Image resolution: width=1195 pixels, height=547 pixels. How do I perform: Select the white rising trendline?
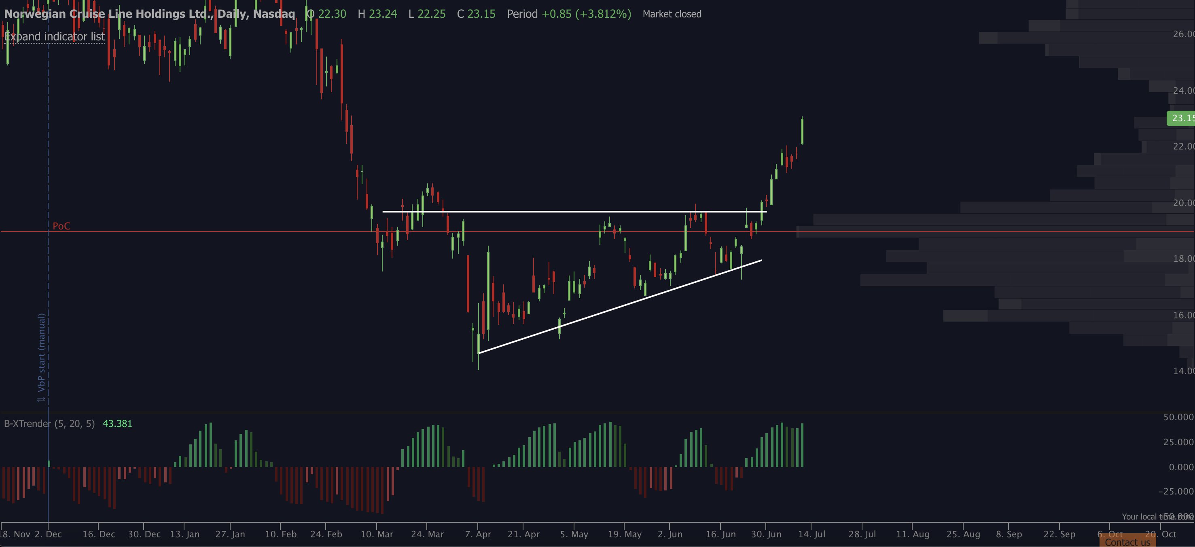(x=620, y=307)
